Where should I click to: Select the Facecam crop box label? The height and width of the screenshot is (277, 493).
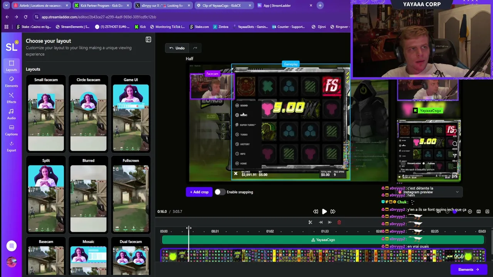click(212, 74)
